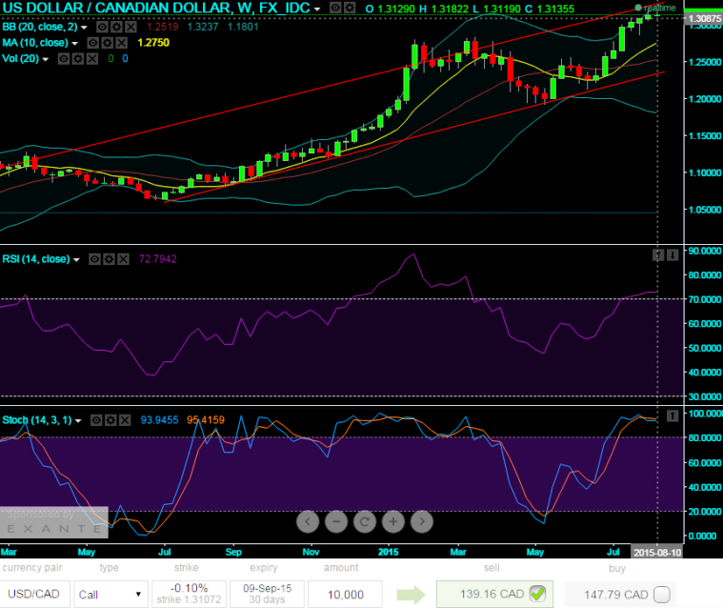723x608 pixels.
Task: Edit the strike -0.10% field
Action: click(x=189, y=594)
